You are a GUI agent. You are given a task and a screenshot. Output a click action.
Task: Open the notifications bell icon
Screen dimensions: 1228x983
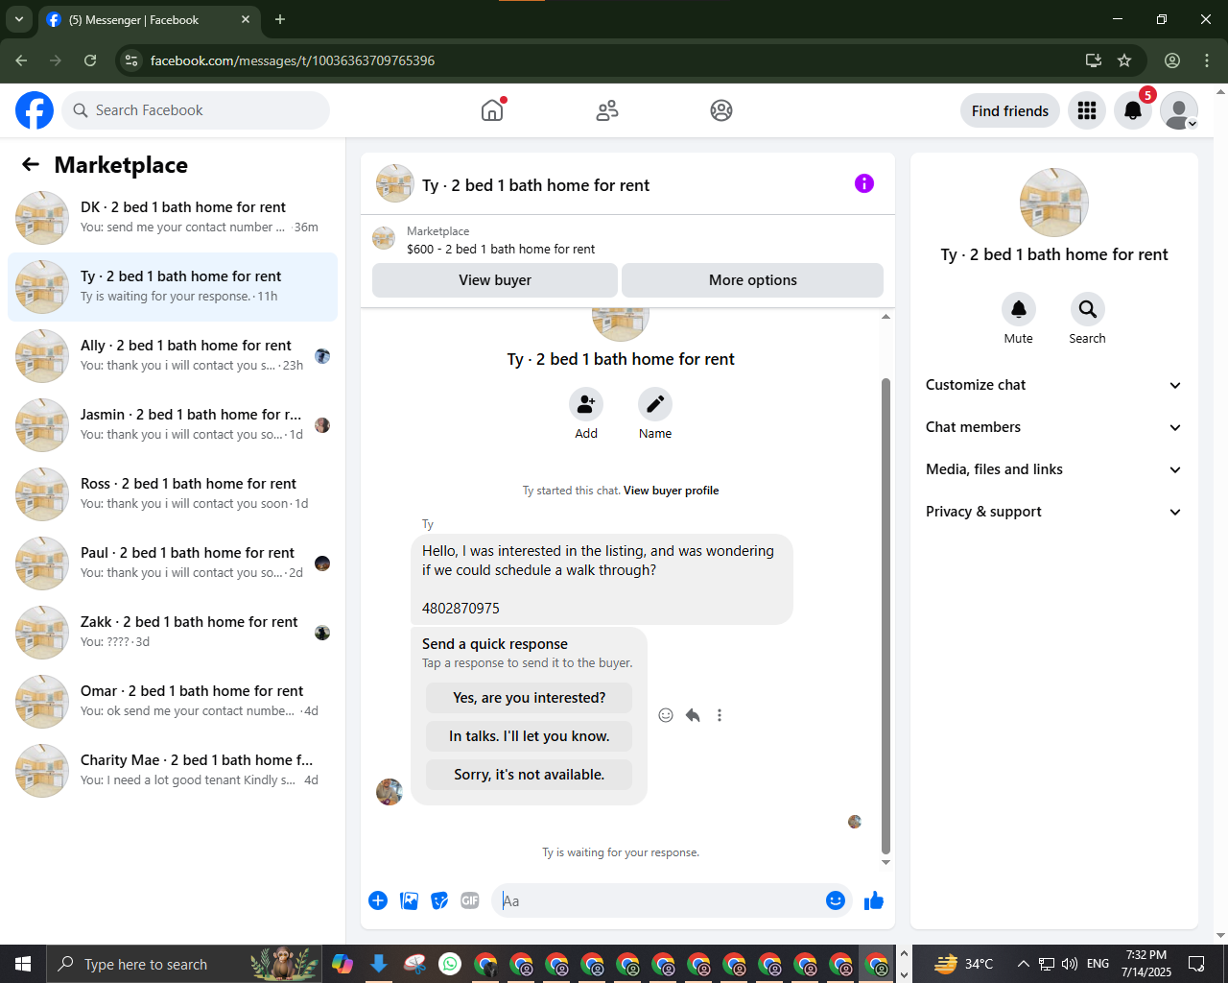point(1133,110)
